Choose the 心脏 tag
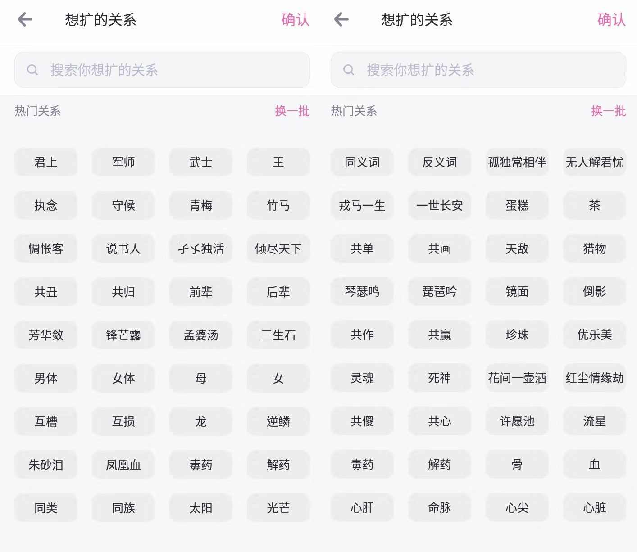 point(595,507)
